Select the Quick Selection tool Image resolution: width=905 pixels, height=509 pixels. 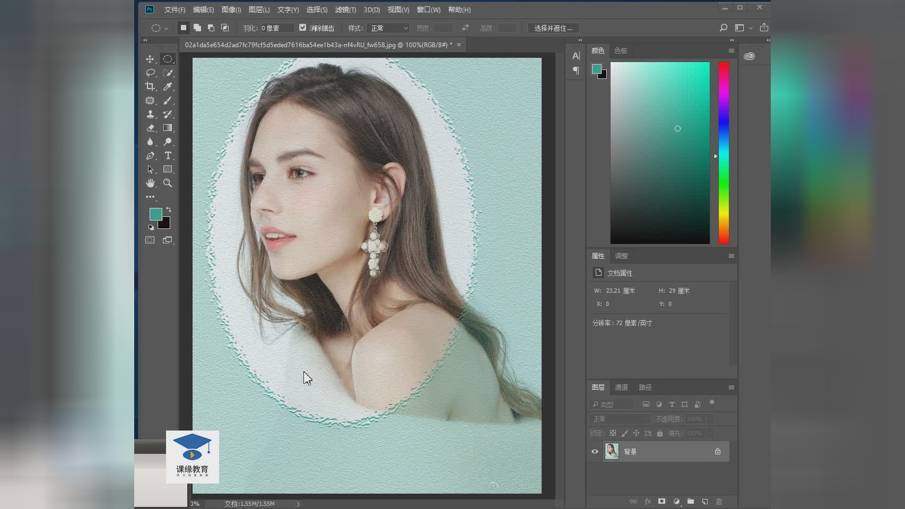point(168,73)
